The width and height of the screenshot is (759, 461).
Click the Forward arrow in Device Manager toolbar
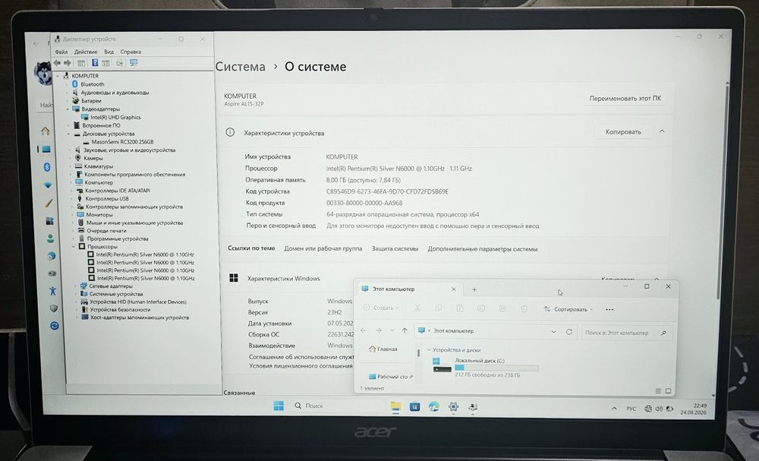click(x=68, y=63)
